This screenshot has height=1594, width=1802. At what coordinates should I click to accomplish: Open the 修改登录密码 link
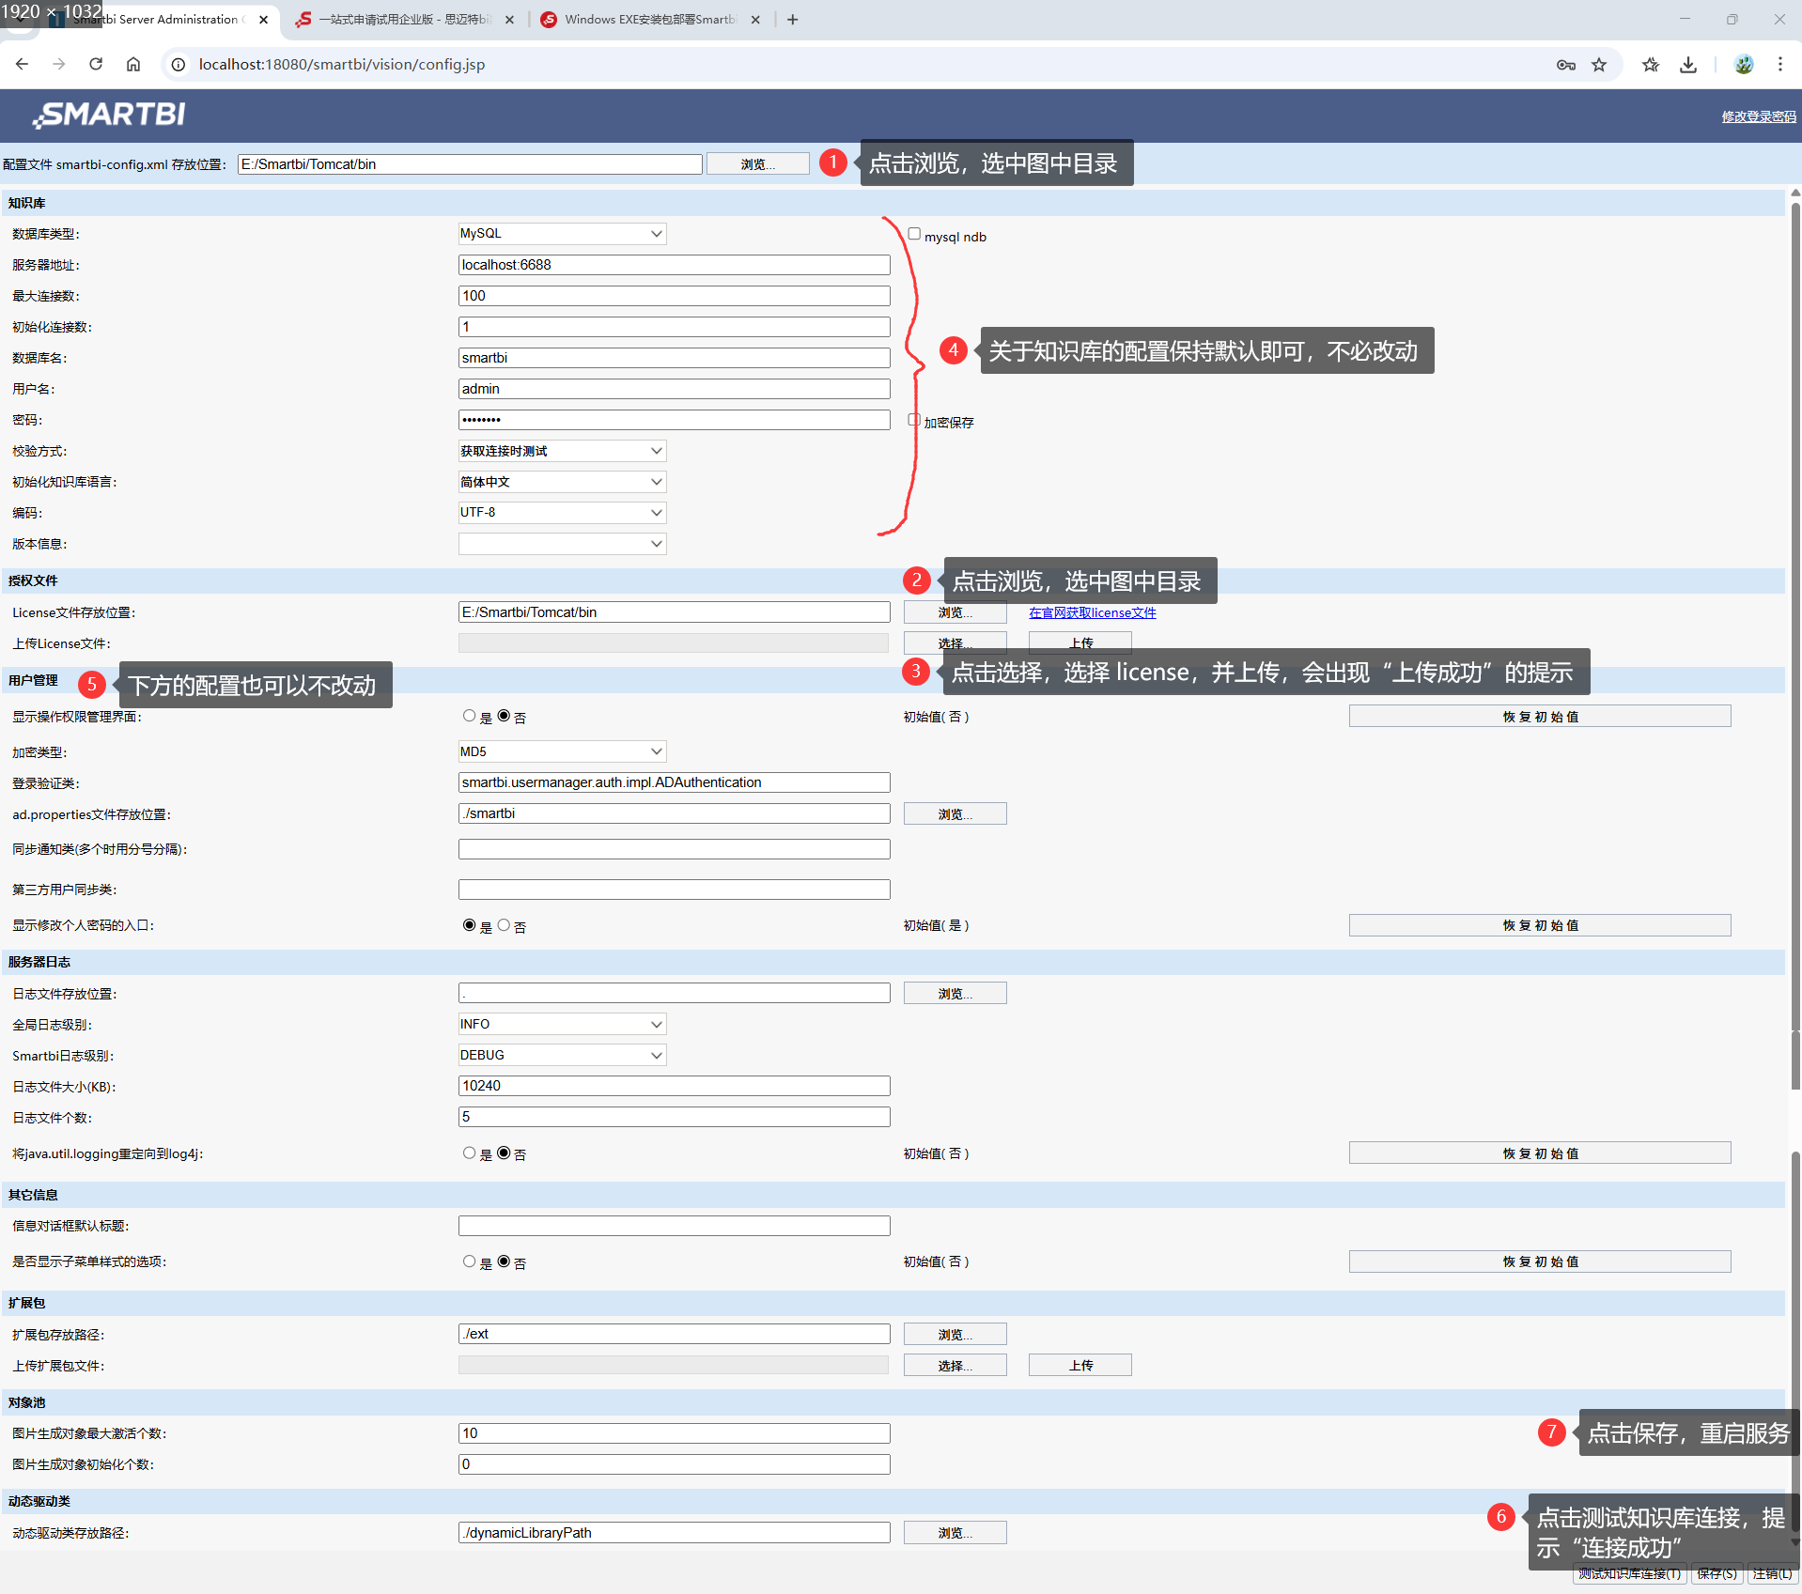pos(1759,116)
